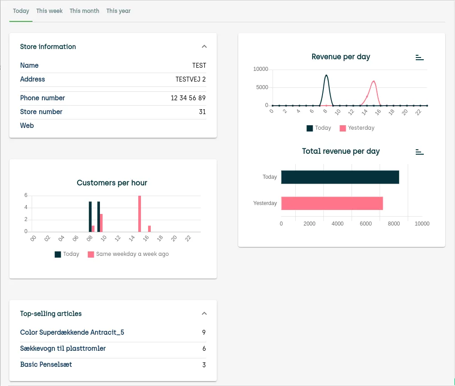Toggle Today legend in Customers per hour
Screen dimensions: 455x386
(x=67, y=254)
